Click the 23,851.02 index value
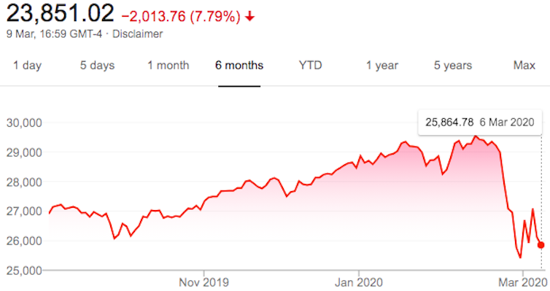550x291 pixels. (x=61, y=14)
